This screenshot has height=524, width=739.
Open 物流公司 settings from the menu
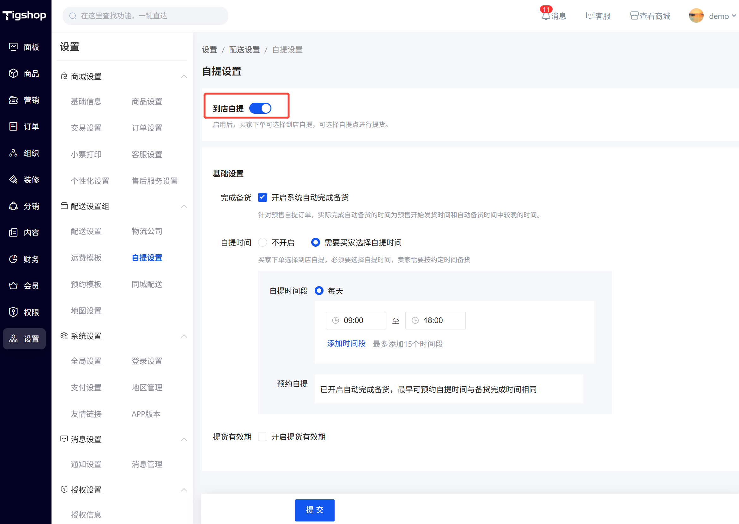pyautogui.click(x=147, y=231)
